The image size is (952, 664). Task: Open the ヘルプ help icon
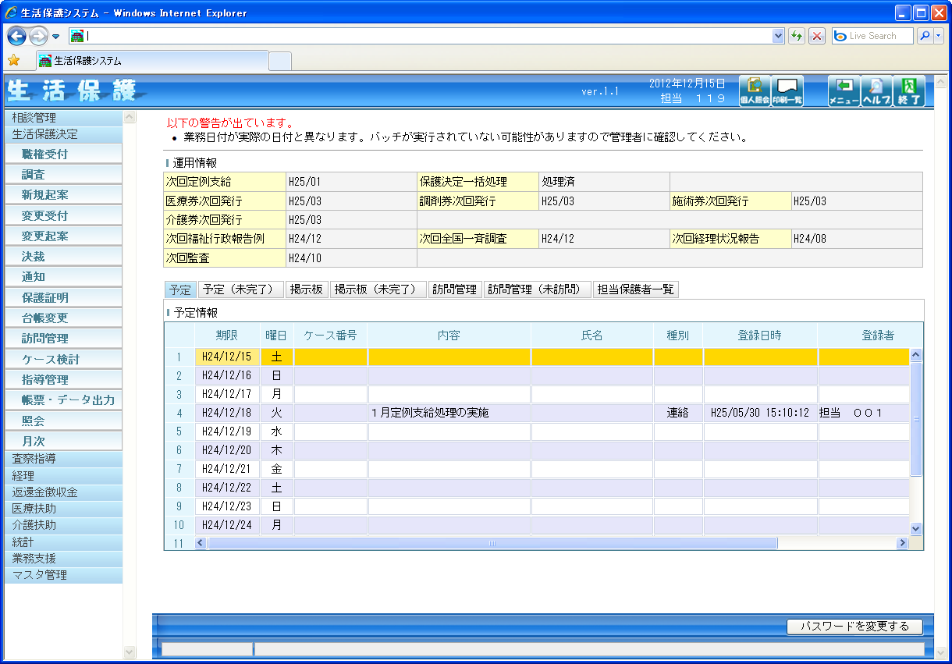[876, 91]
